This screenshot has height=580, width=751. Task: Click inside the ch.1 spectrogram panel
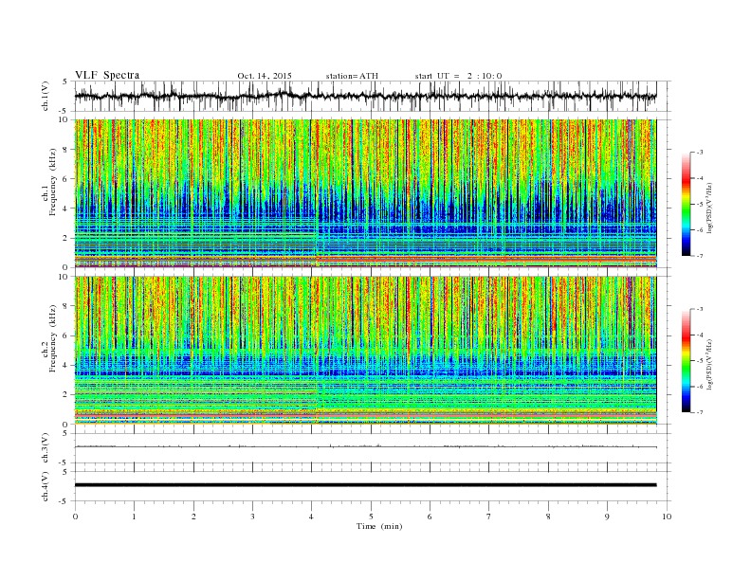[365, 193]
